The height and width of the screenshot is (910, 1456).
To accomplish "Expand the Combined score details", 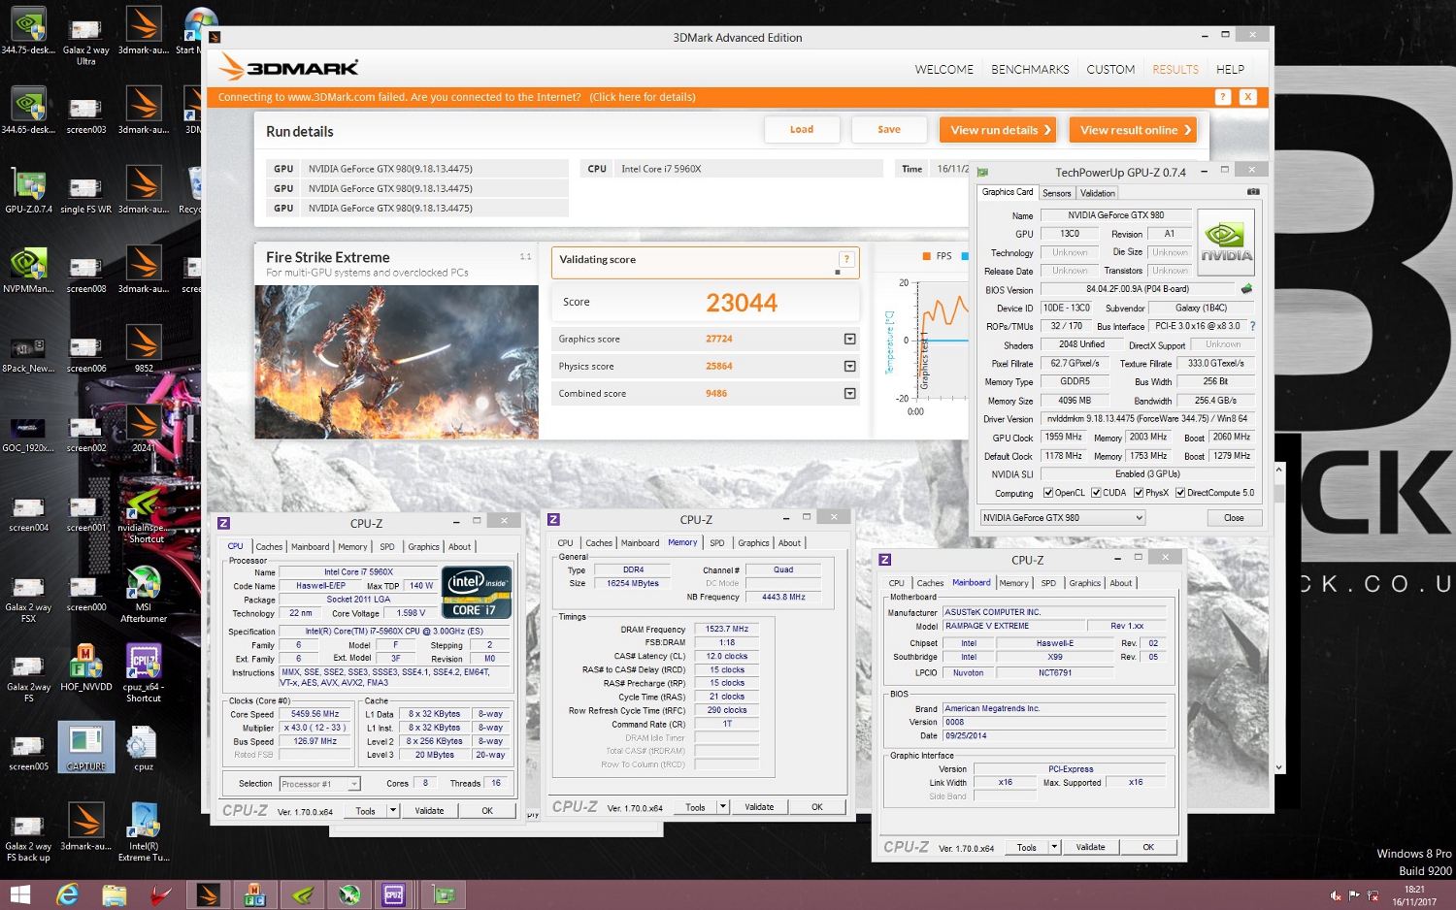I will pos(849,393).
